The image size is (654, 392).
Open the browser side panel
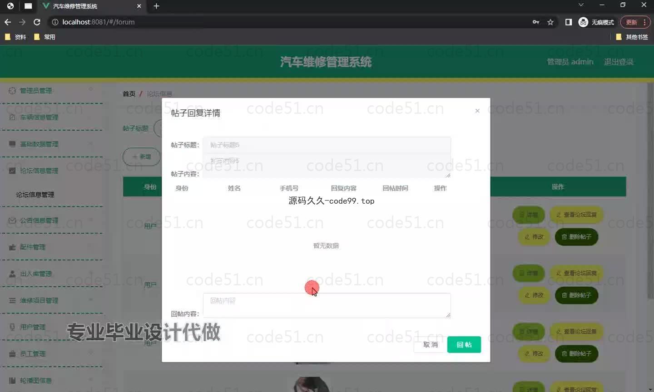[x=569, y=22]
